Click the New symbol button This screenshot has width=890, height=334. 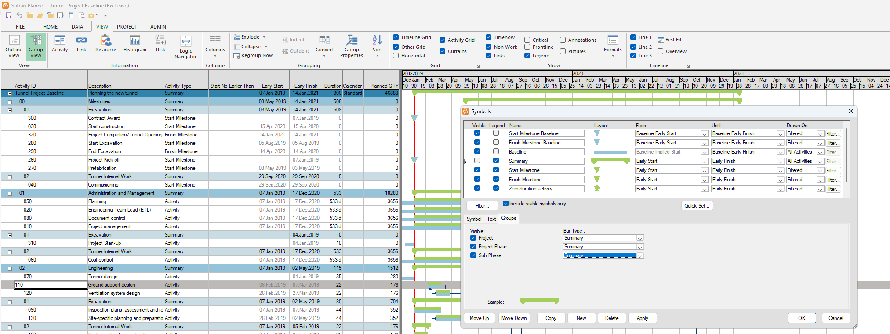tap(581, 318)
